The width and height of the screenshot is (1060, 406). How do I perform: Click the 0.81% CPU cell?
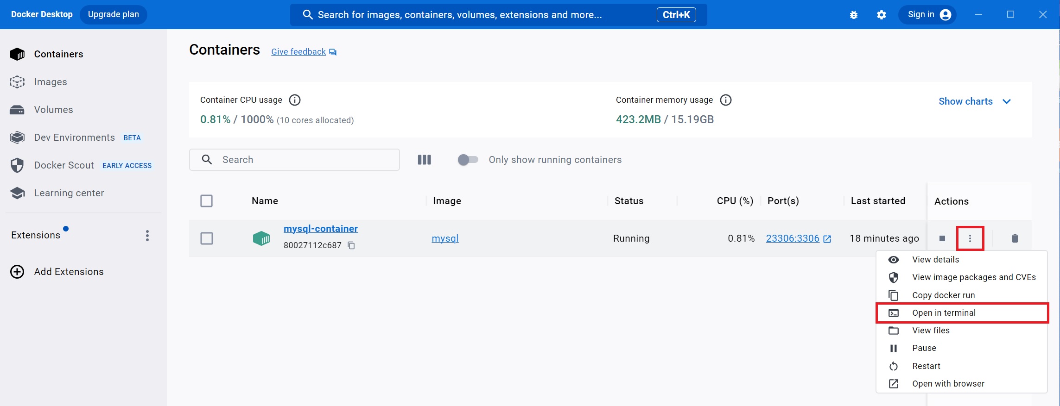[x=741, y=238]
